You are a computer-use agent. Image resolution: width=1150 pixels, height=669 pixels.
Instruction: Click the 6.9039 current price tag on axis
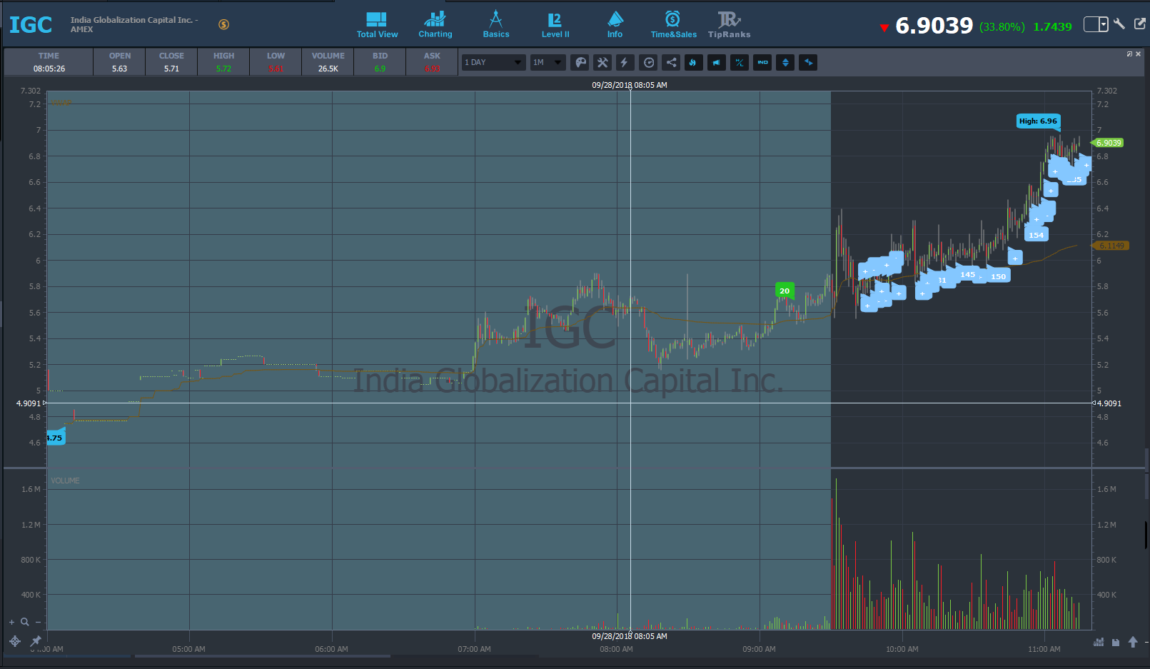(1108, 143)
